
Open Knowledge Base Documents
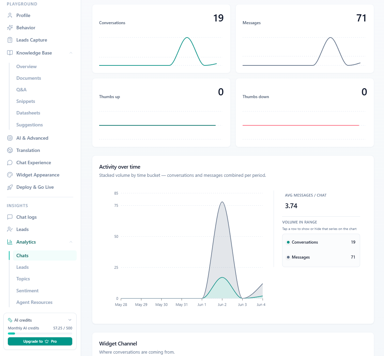coord(29,78)
